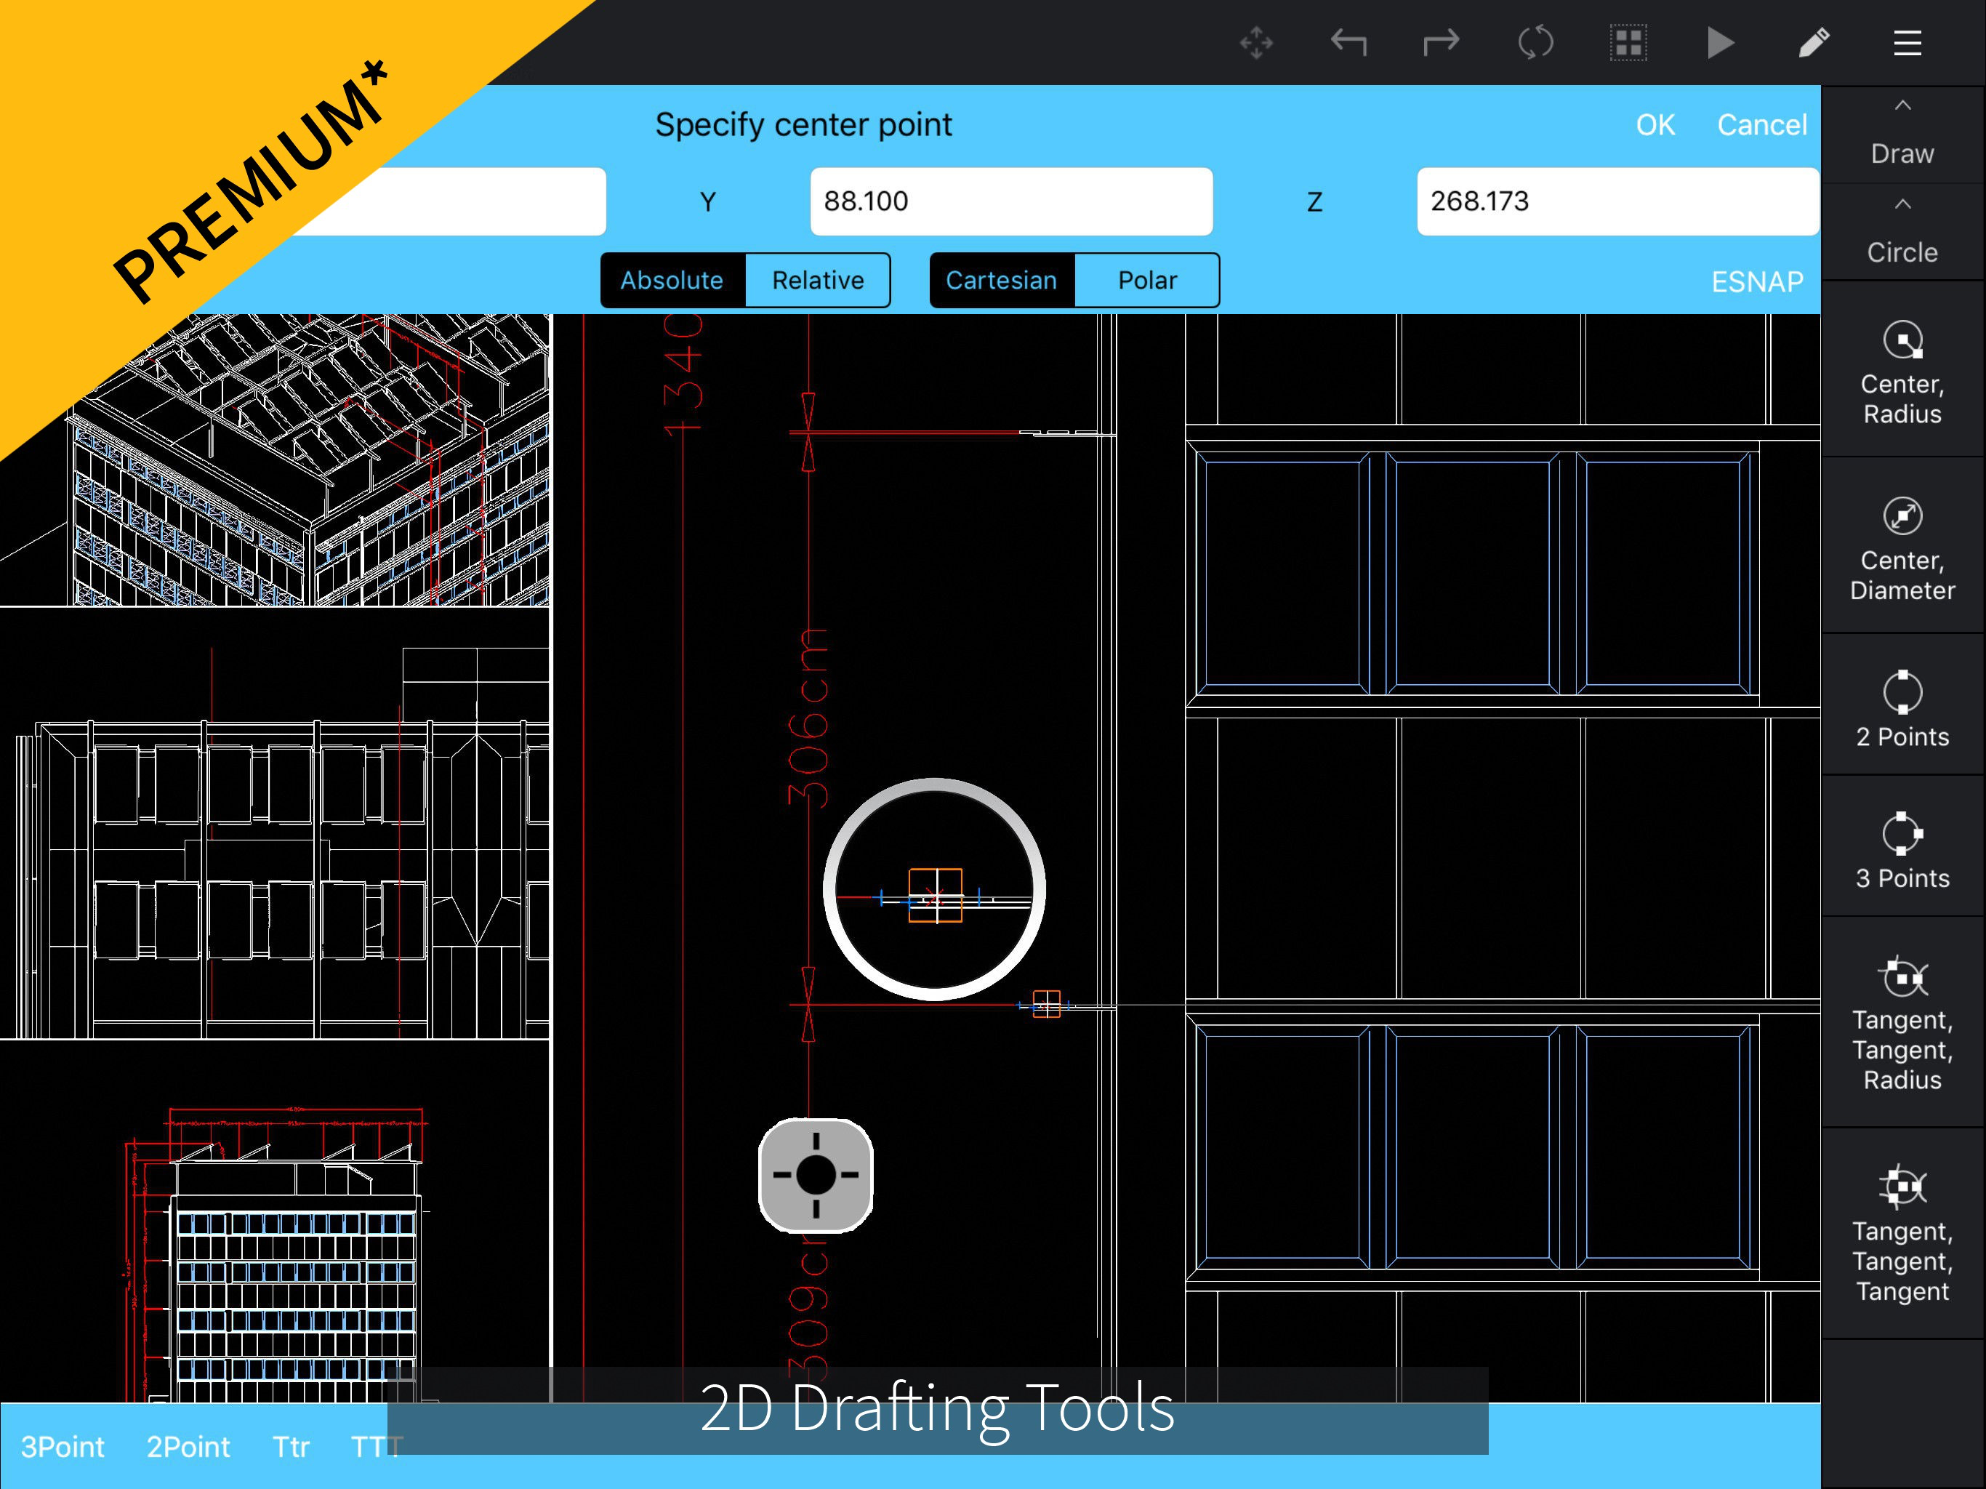Image resolution: width=1986 pixels, height=1489 pixels.
Task: Click the undo arrow icon
Action: pyautogui.click(x=1348, y=42)
